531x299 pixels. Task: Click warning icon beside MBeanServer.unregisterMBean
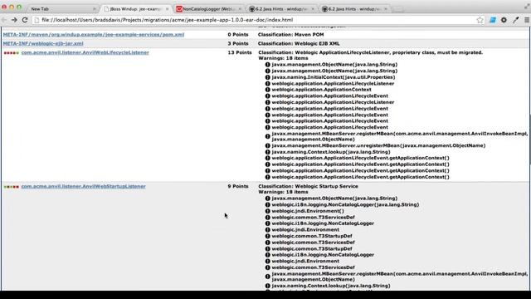(267, 146)
